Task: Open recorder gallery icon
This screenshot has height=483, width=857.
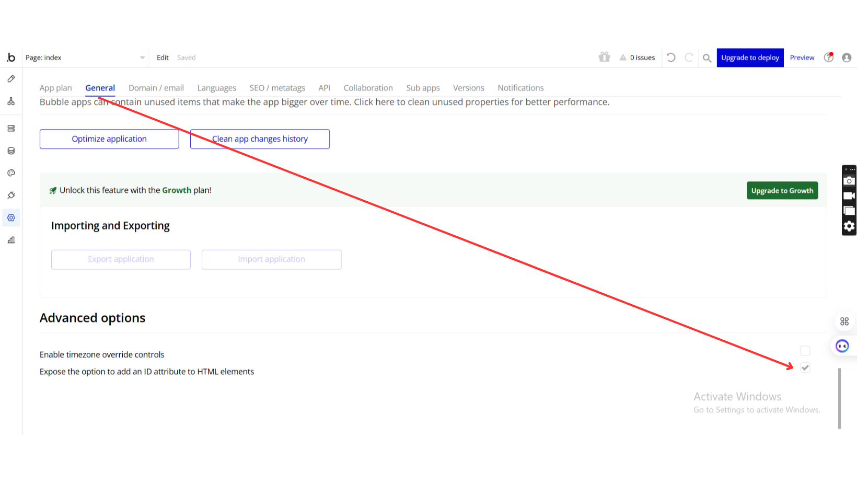Action: (849, 211)
